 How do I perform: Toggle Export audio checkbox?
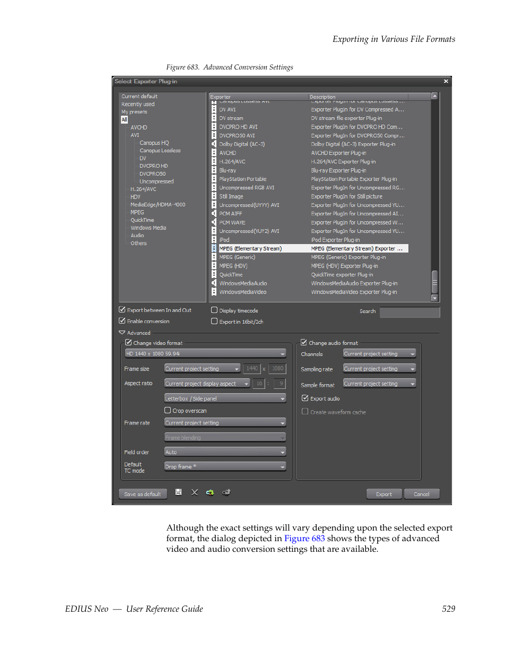305,398
